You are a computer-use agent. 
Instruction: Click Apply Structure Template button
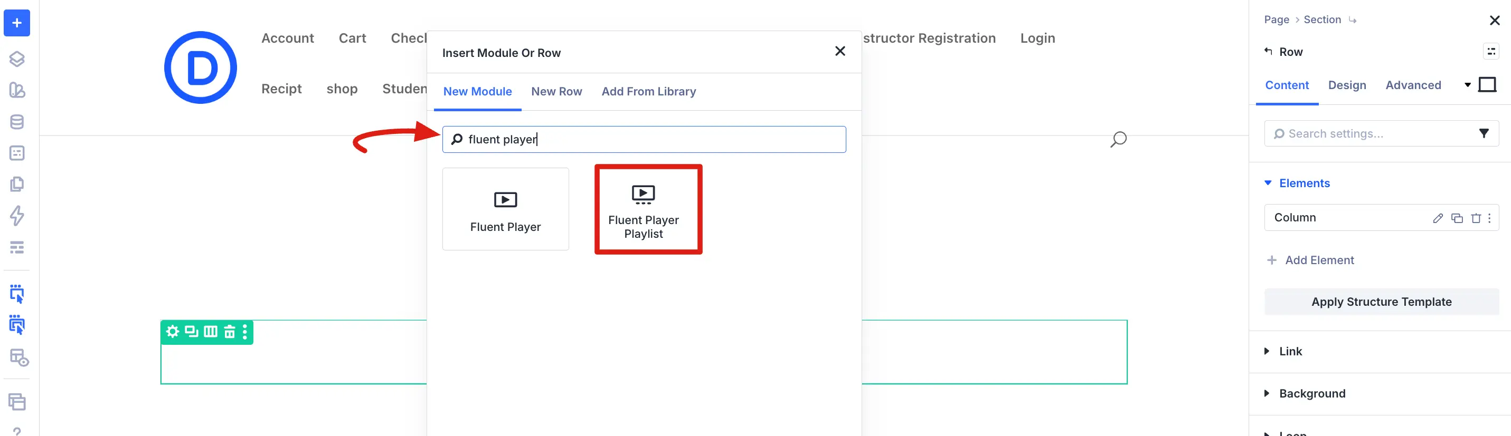coord(1381,302)
